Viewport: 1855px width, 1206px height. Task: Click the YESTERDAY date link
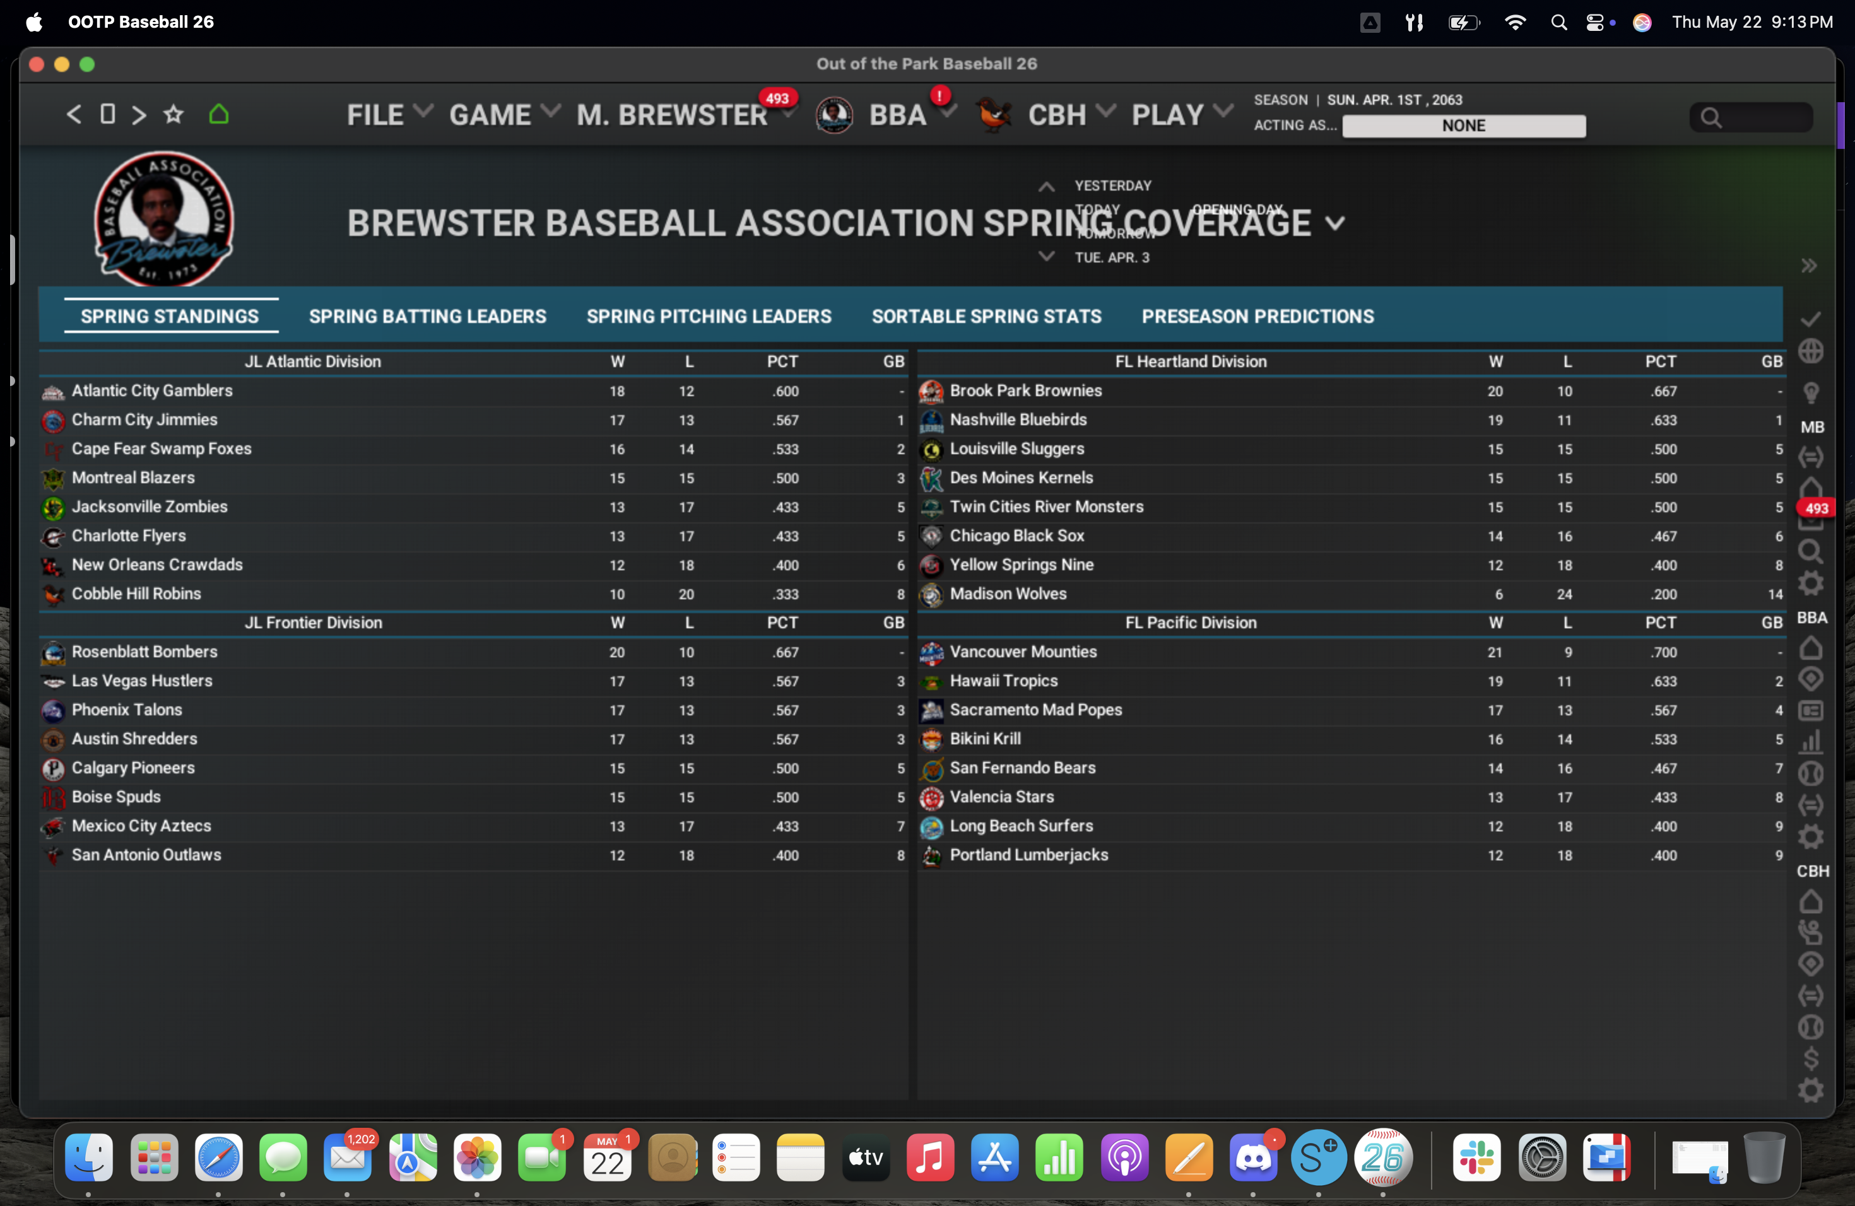1112,185
